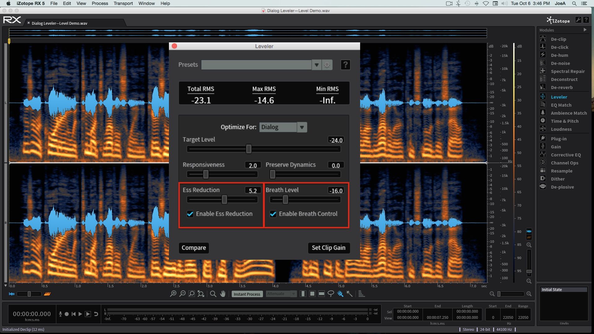Image resolution: width=594 pixels, height=334 pixels.
Task: Open the De-noise module icon
Action: (x=543, y=63)
